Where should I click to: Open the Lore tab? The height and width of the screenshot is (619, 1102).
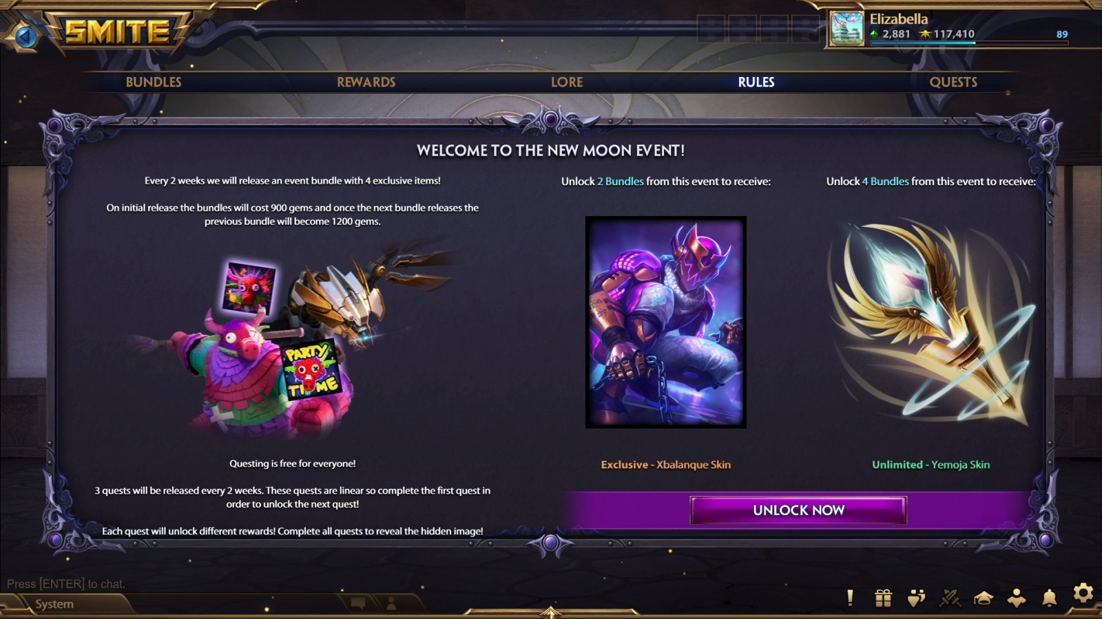tap(567, 82)
